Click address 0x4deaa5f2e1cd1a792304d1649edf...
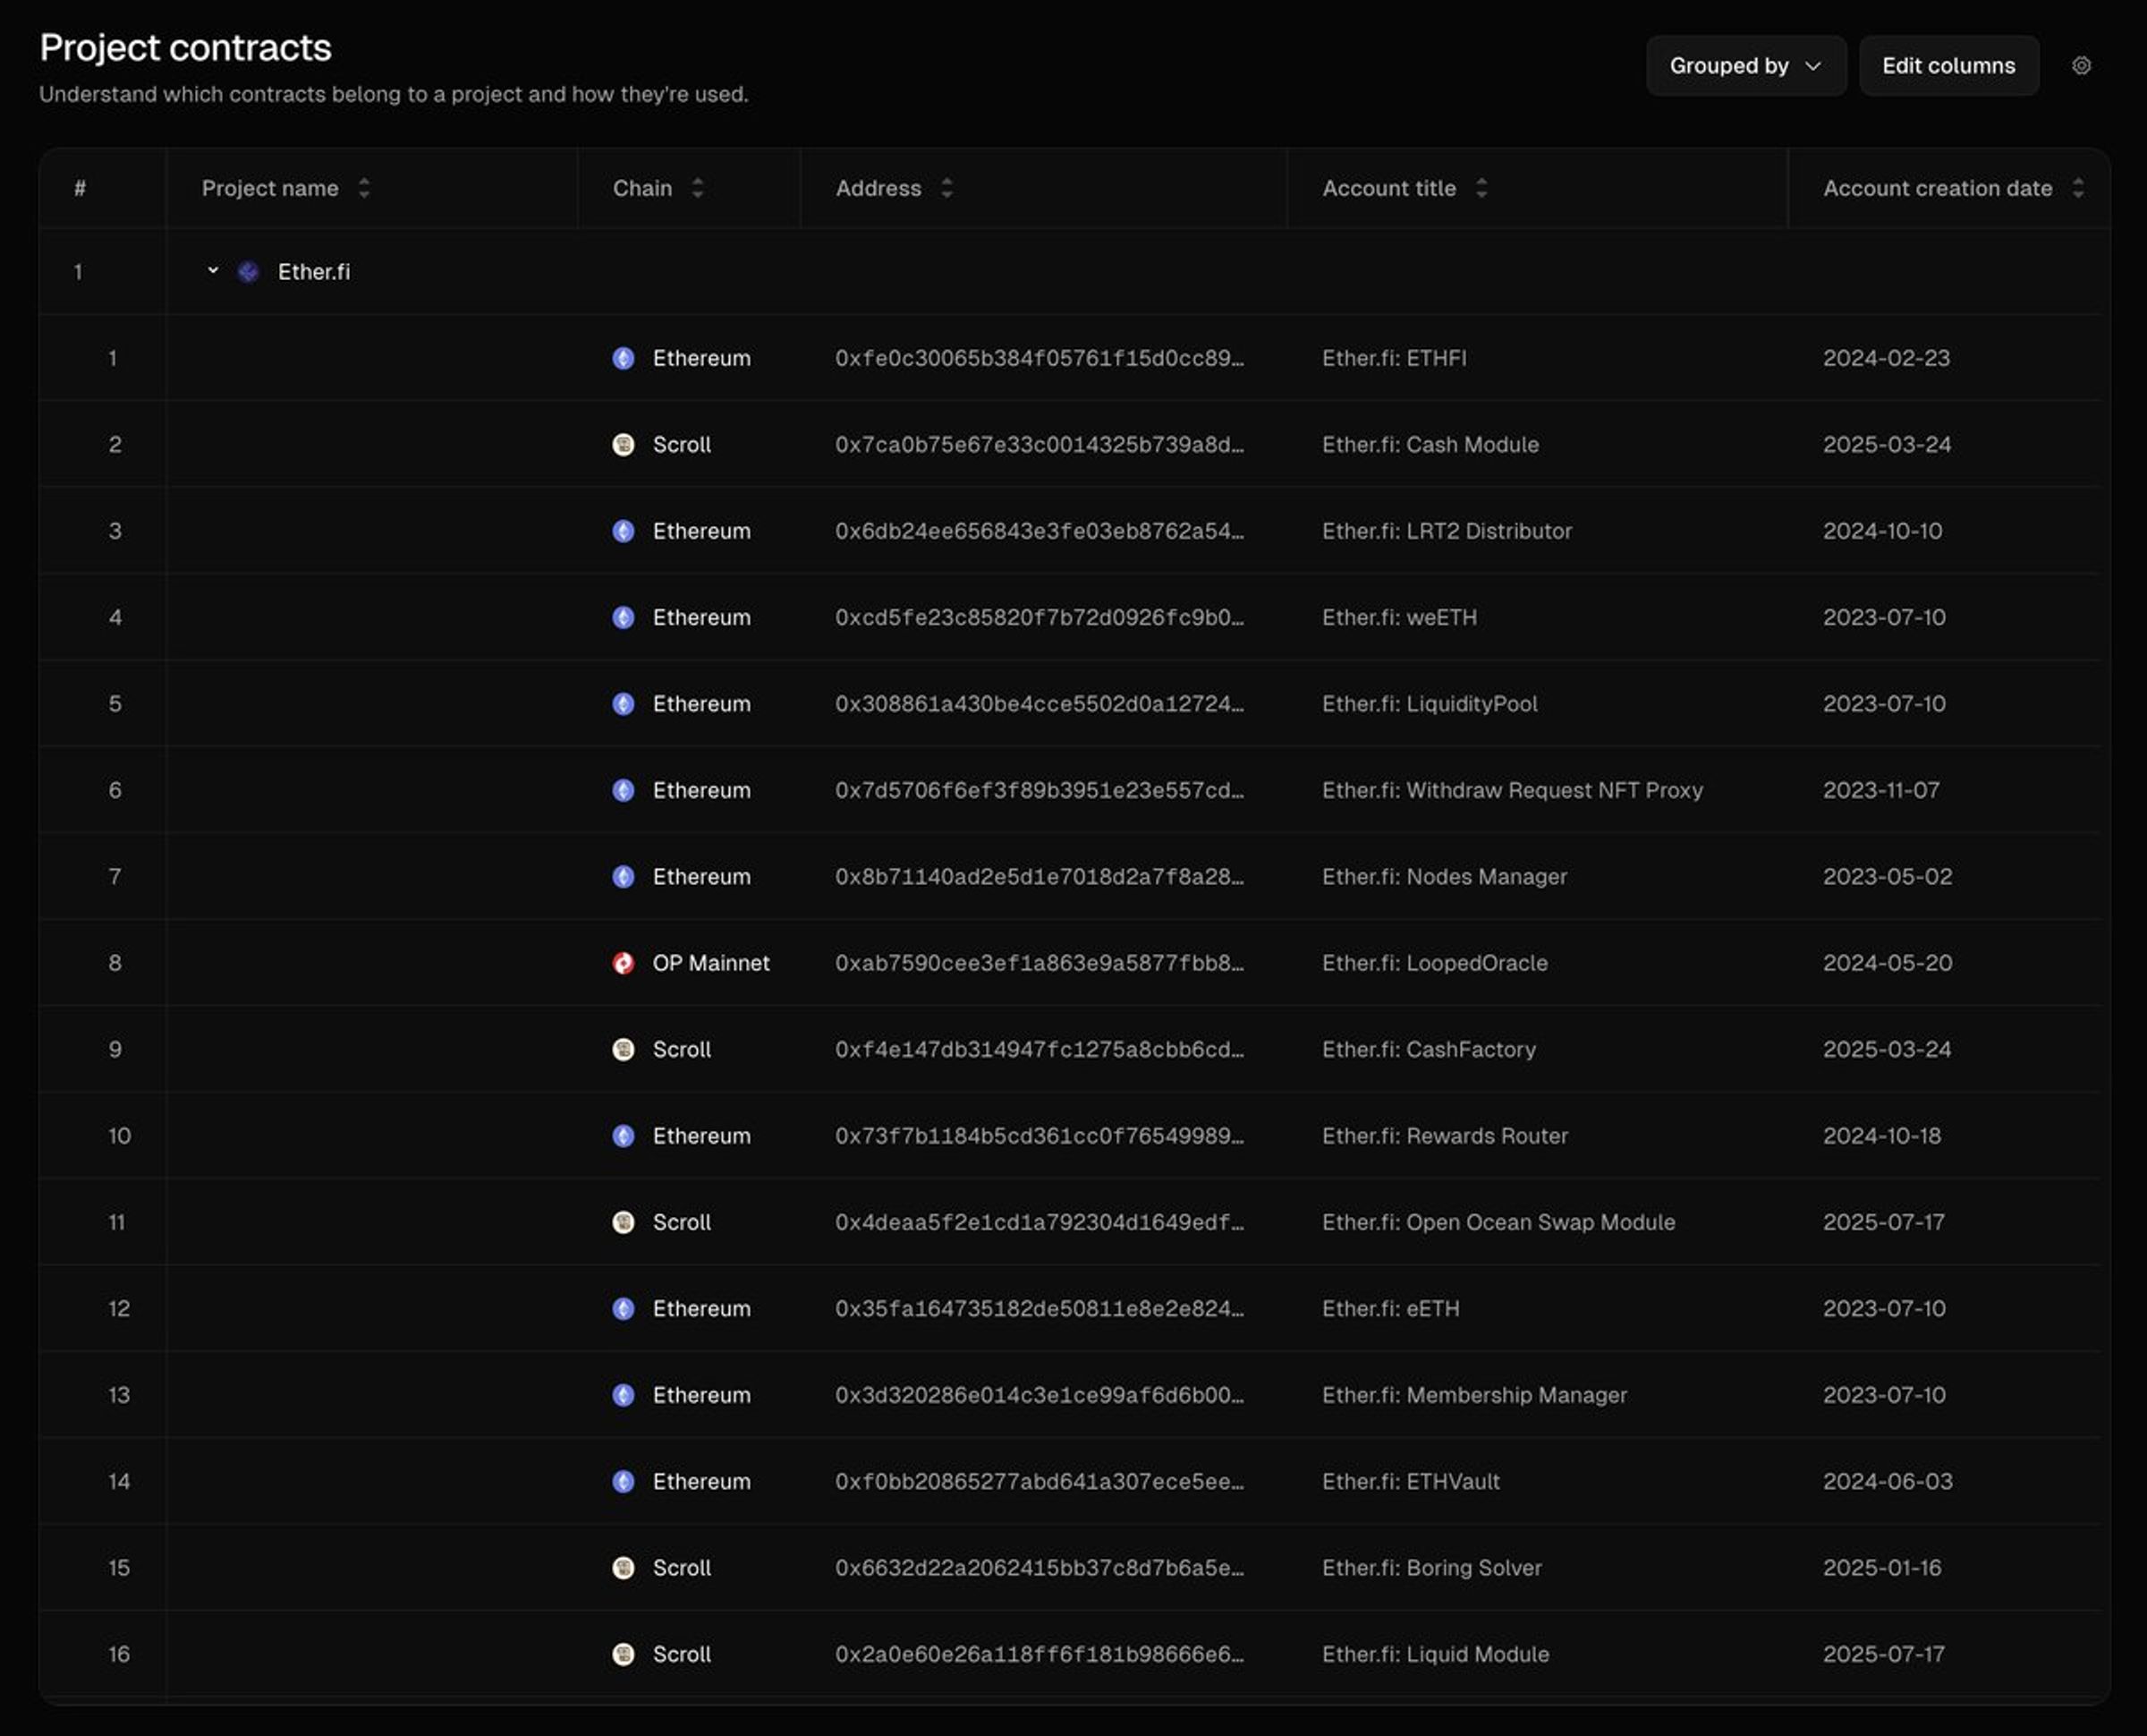This screenshot has height=1736, width=2147. click(x=1040, y=1222)
